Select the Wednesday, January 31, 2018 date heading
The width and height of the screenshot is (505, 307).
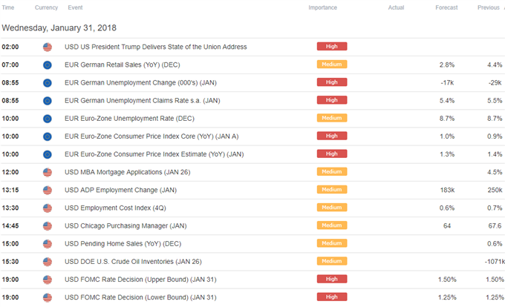pyautogui.click(x=59, y=28)
